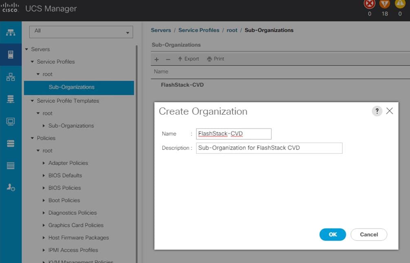410x263 pixels.
Task: Open the All filter dropdown
Action: pos(81,32)
